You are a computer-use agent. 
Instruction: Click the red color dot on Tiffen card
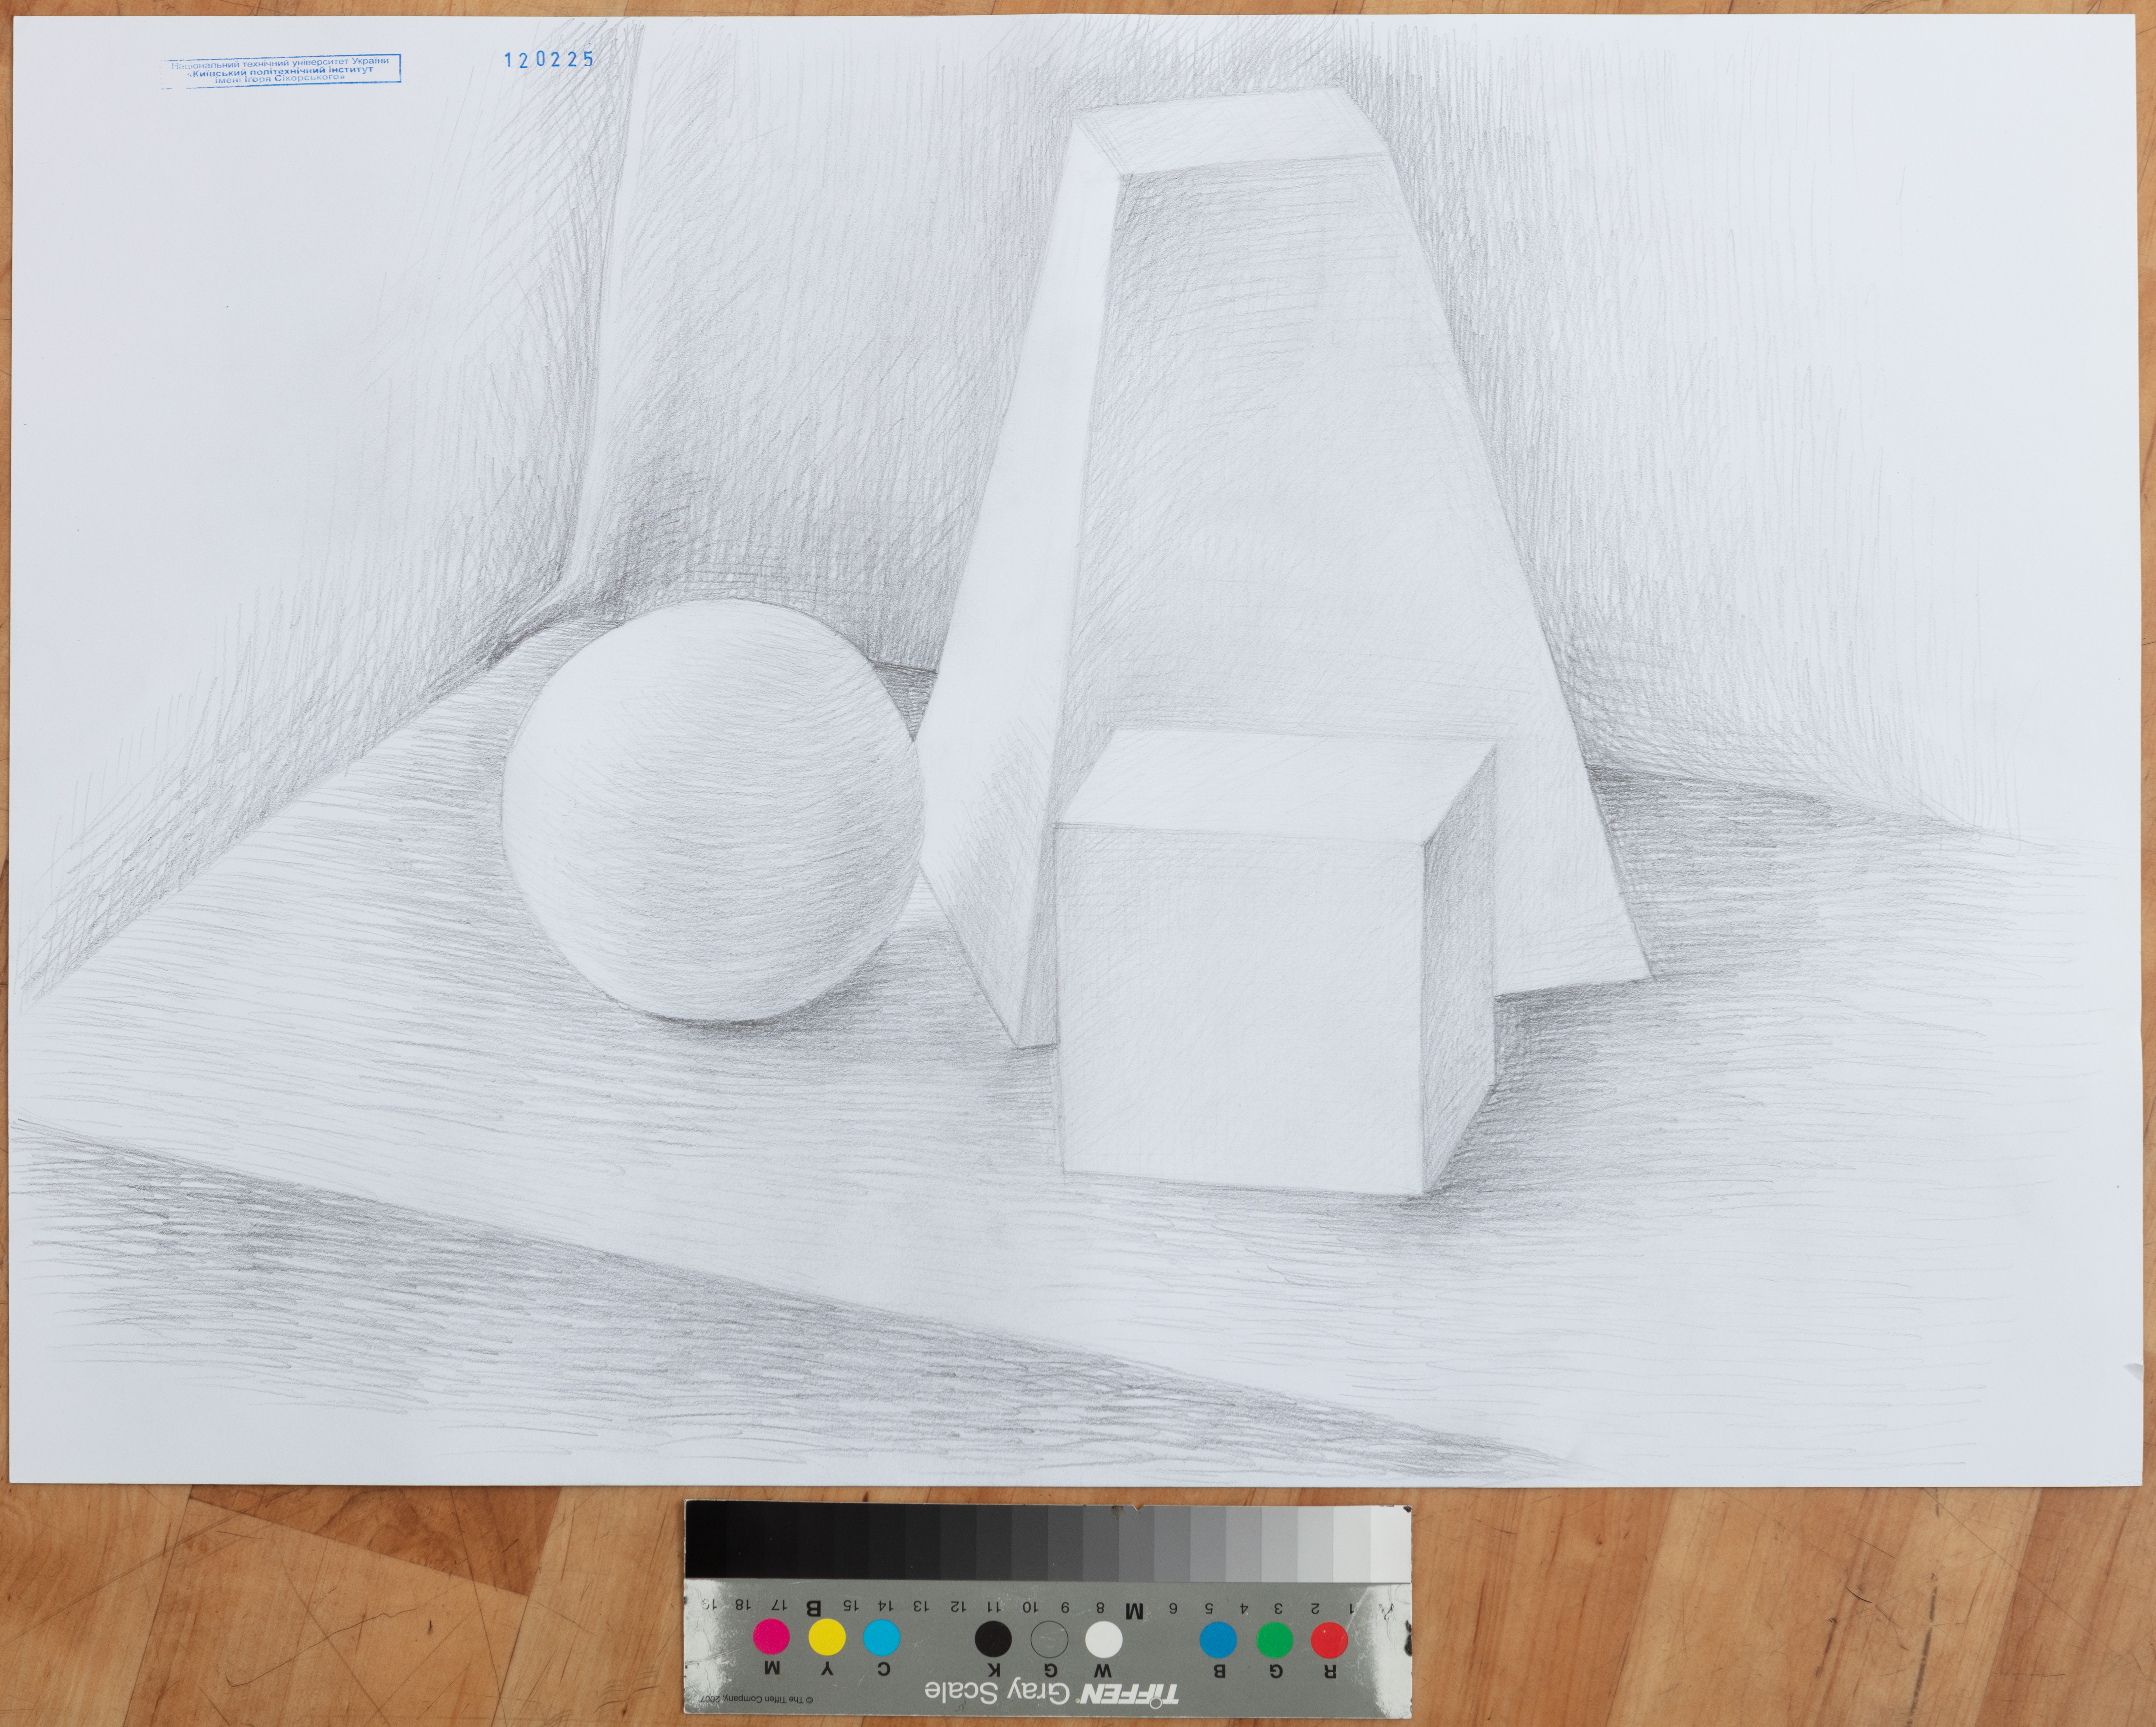coord(1329,1640)
